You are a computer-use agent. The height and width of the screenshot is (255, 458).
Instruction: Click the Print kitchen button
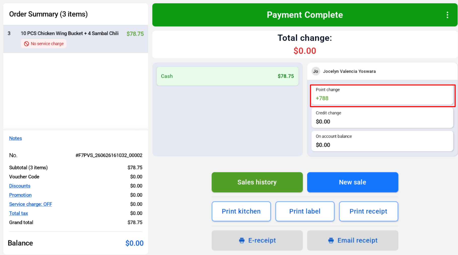[241, 211]
